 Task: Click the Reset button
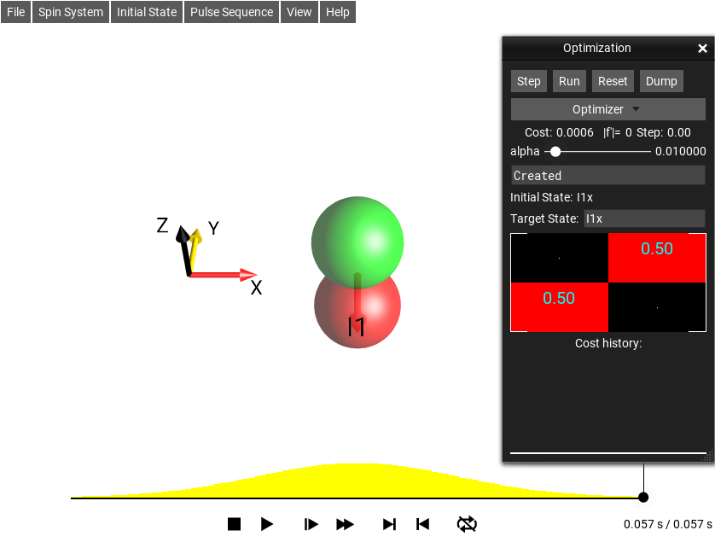tap(613, 81)
